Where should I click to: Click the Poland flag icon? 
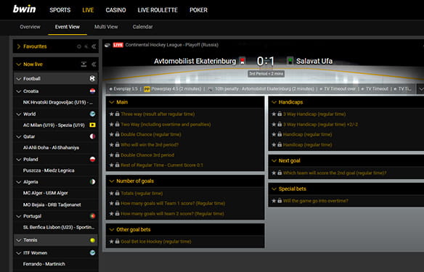pyautogui.click(x=92, y=159)
